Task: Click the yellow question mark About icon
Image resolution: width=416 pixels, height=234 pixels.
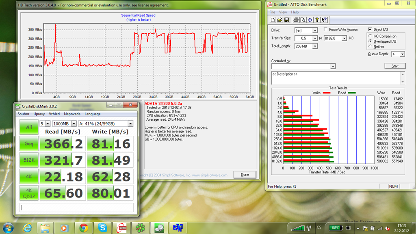Action: tap(317, 20)
